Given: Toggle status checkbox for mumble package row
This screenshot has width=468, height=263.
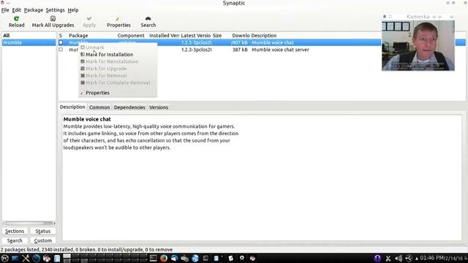Looking at the screenshot, I should [x=61, y=42].
